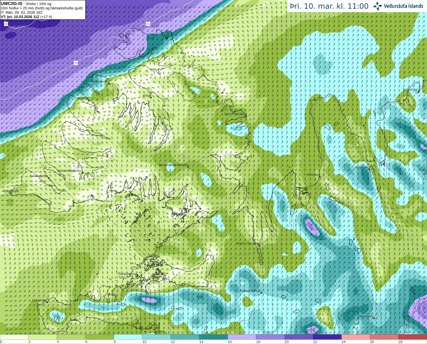Click the 'IT: Mán. 09. 03. 2026 18Z' line

22,12
